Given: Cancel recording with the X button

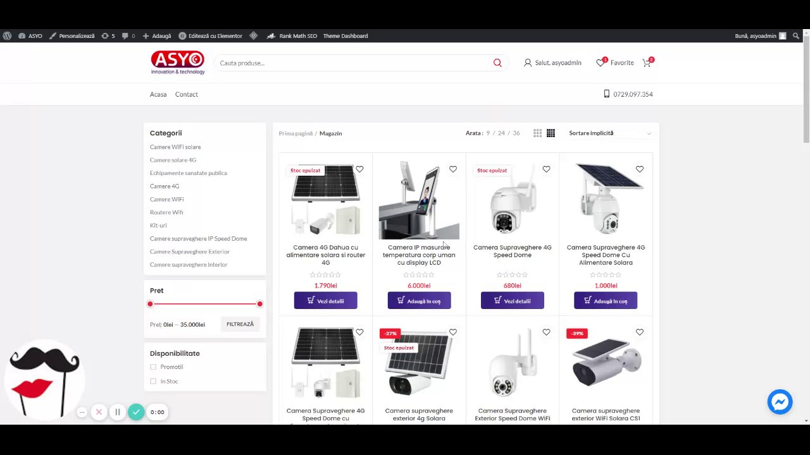Looking at the screenshot, I should point(99,412).
